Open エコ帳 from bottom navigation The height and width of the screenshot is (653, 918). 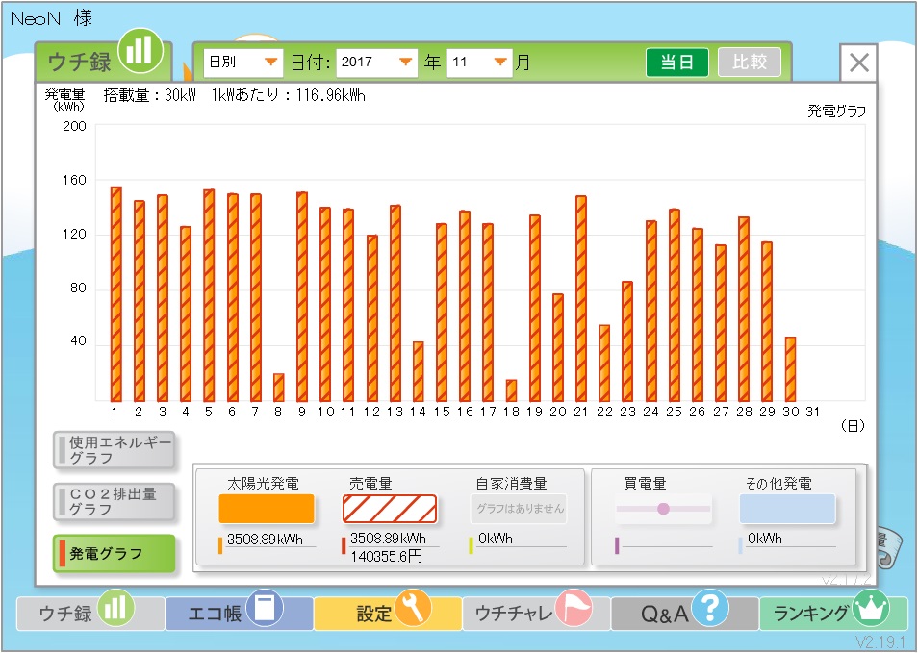click(x=239, y=614)
